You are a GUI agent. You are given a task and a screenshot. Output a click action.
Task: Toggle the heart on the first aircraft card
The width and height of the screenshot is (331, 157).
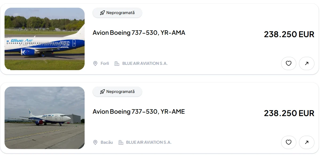pos(289,63)
